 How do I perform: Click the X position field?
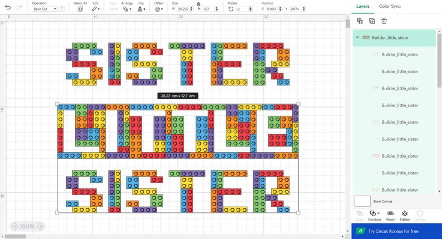tap(272, 9)
